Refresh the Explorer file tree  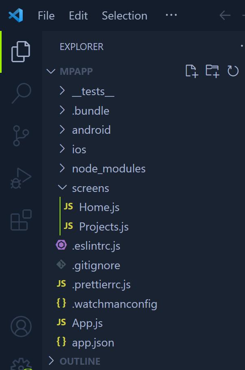click(233, 71)
